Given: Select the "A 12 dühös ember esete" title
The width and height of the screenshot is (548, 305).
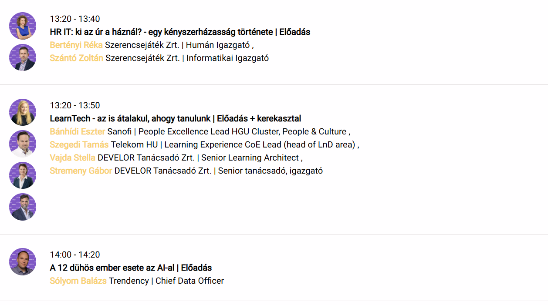Looking at the screenshot, I should [x=131, y=268].
